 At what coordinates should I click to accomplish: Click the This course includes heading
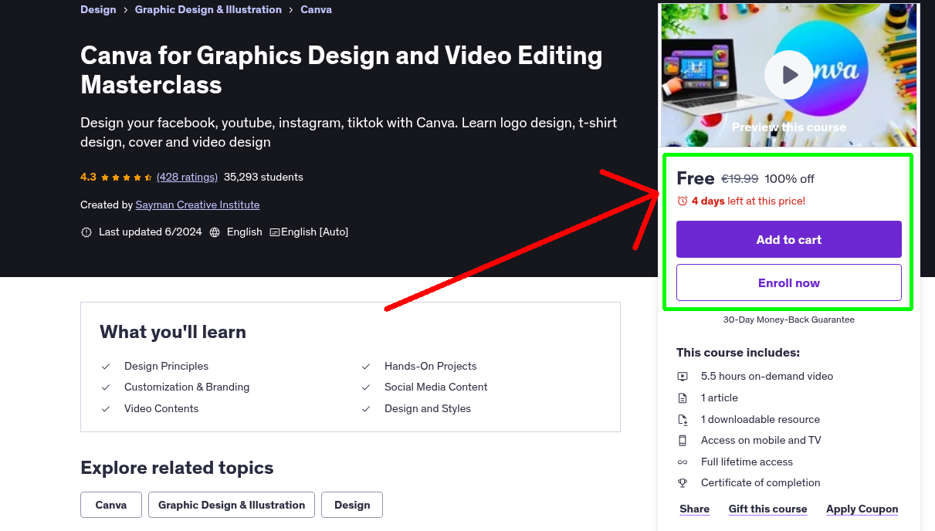pyautogui.click(x=738, y=353)
